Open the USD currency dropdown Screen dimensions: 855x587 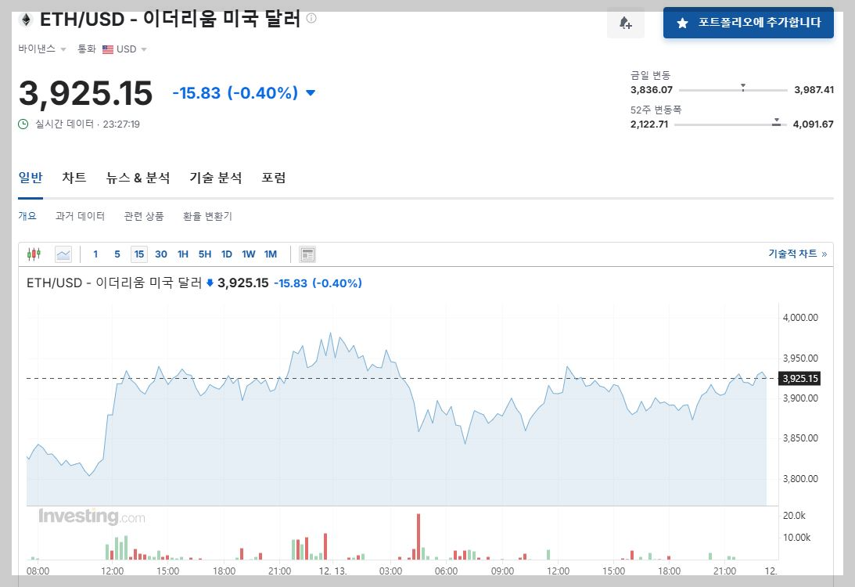coord(125,49)
